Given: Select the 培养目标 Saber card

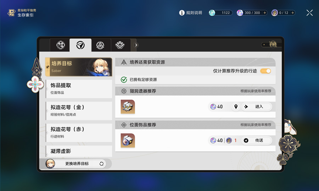Looking at the screenshot, I should (x=79, y=67).
